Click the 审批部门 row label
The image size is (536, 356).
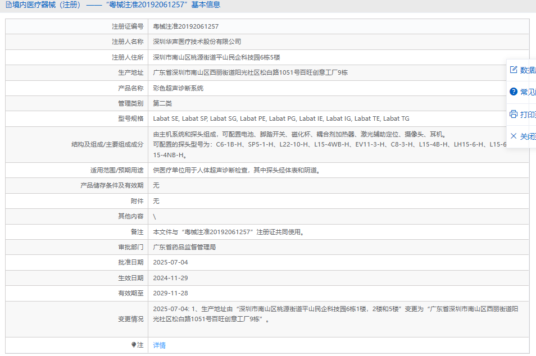pos(131,247)
